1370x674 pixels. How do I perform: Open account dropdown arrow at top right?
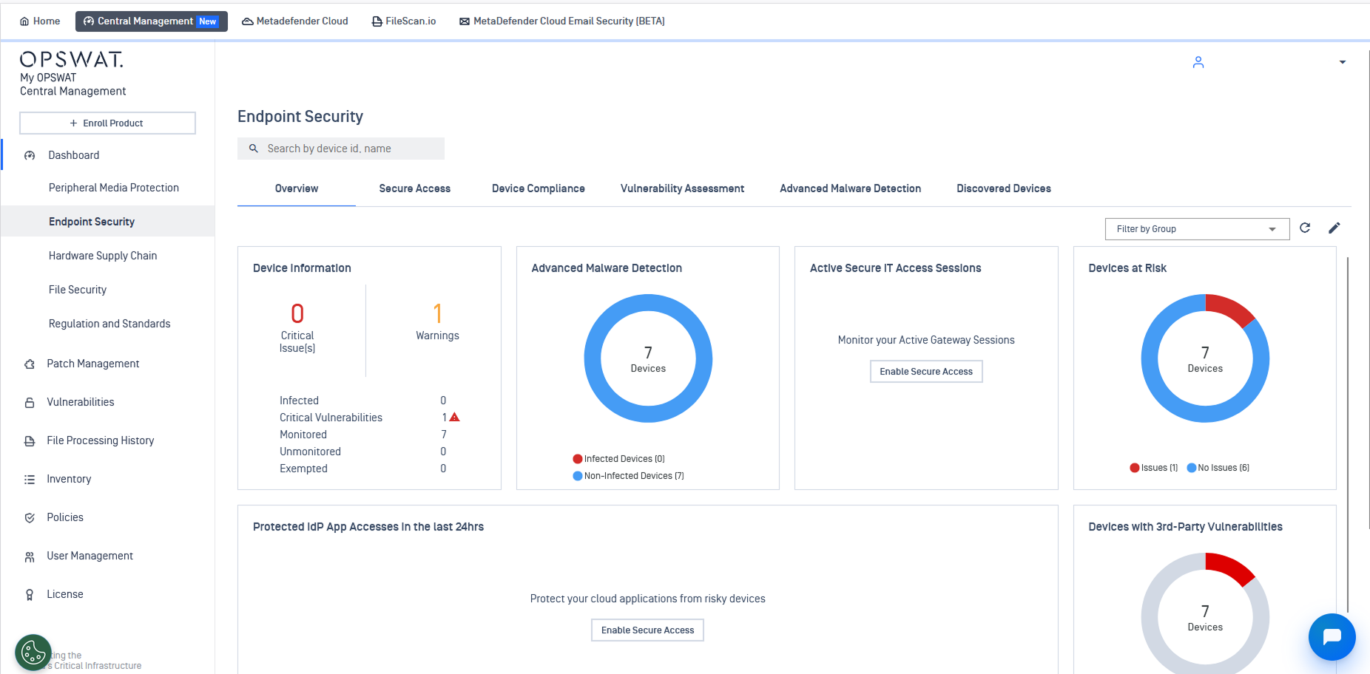click(x=1343, y=63)
